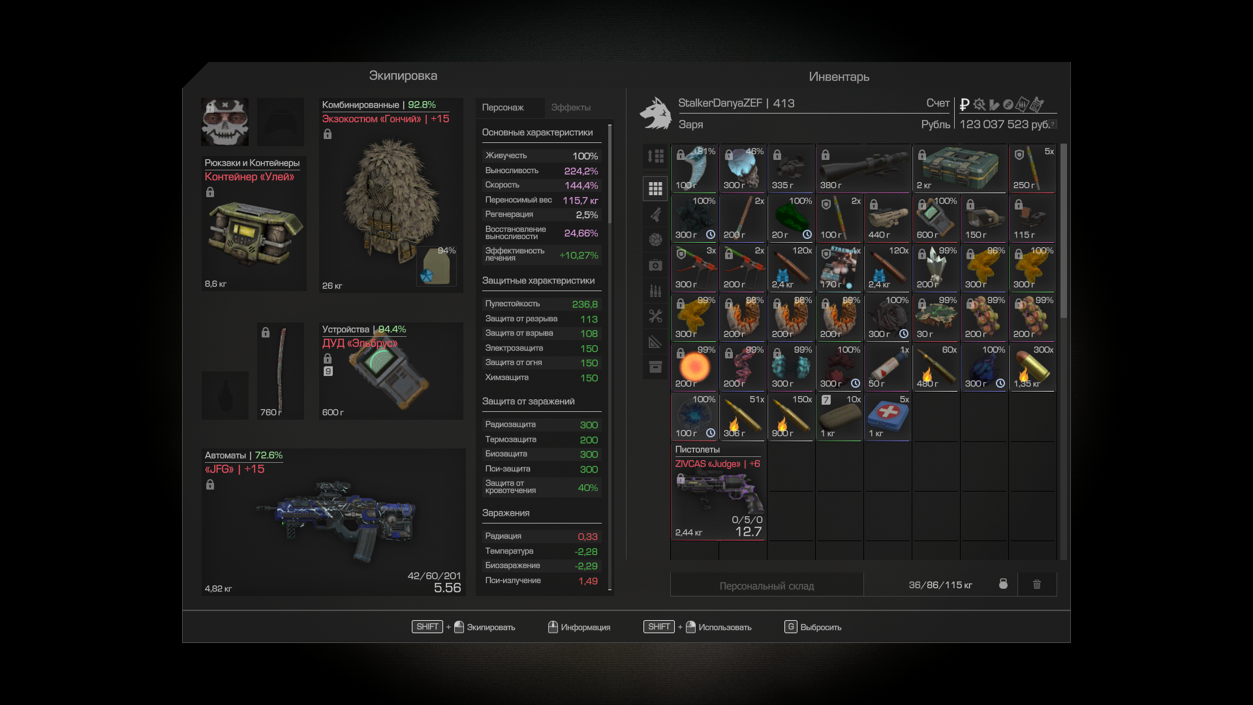Click the inventory grid scrollbar
This screenshot has width=1253, height=705.
(1064, 231)
